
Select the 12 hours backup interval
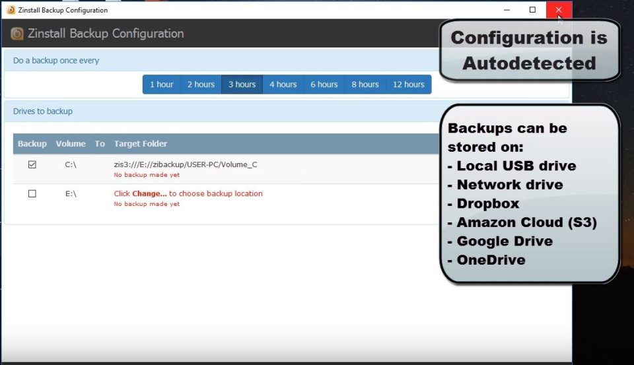click(x=409, y=84)
